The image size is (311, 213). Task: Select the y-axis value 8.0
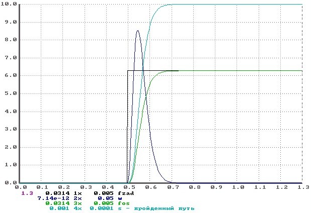(11, 40)
